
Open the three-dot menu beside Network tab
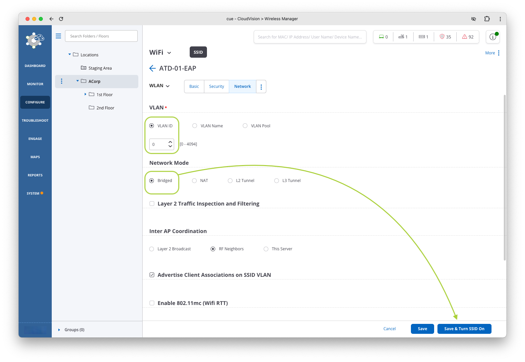pyautogui.click(x=261, y=87)
